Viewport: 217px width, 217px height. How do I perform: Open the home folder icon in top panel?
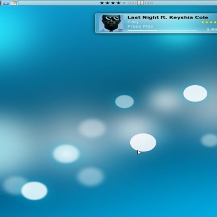6,3
